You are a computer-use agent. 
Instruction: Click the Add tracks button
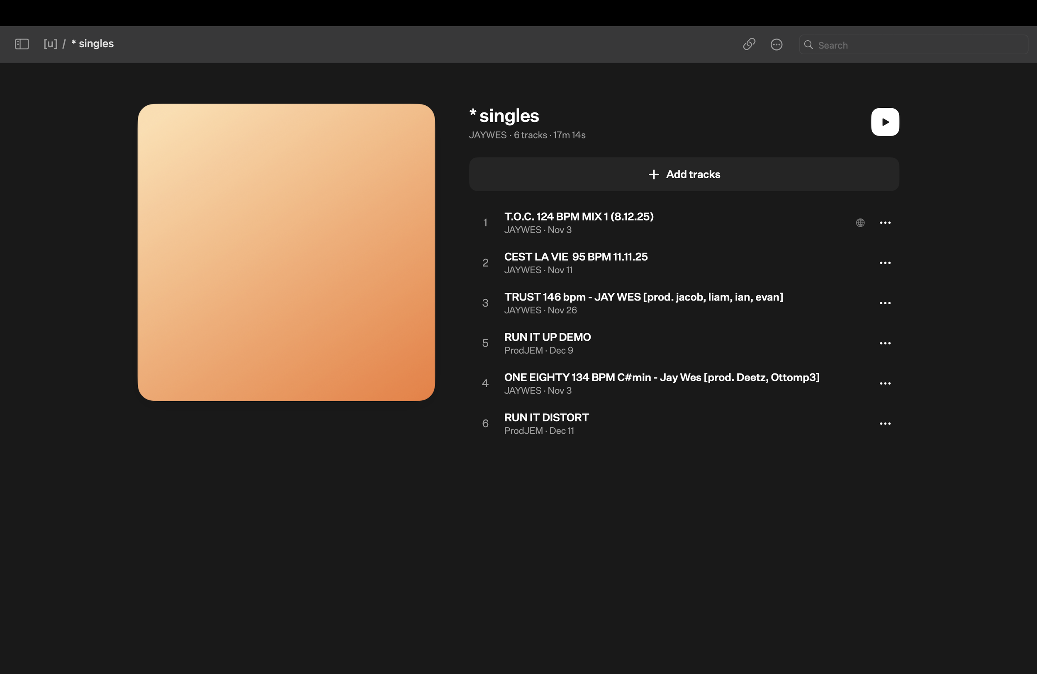[684, 174]
